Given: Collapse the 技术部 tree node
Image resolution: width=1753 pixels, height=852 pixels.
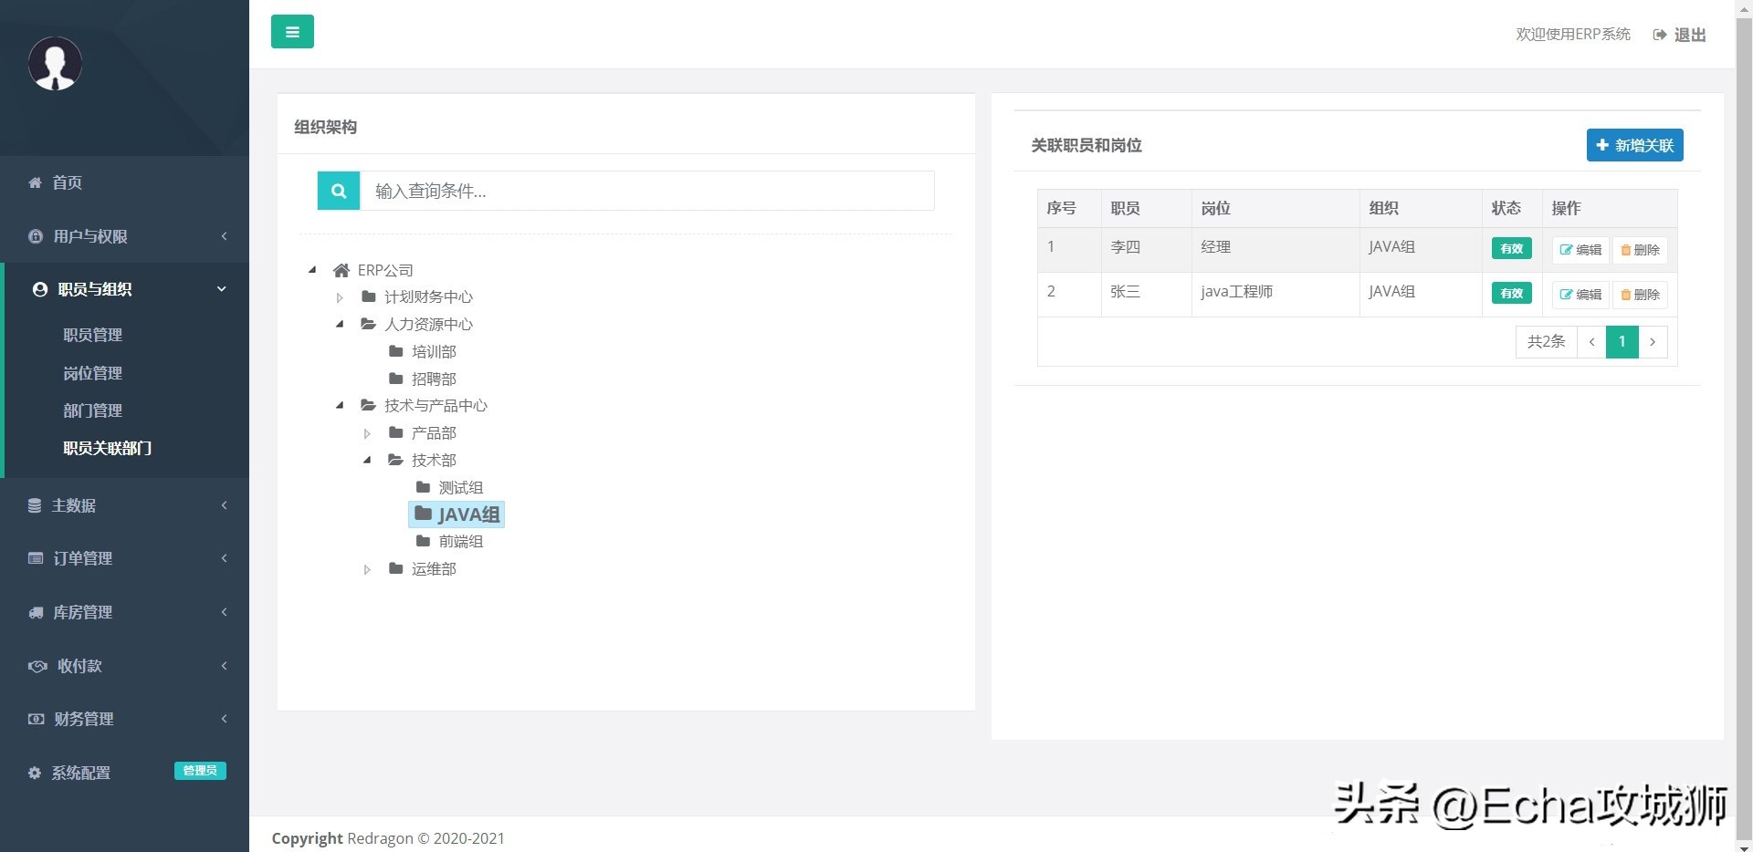Looking at the screenshot, I should [x=368, y=460].
